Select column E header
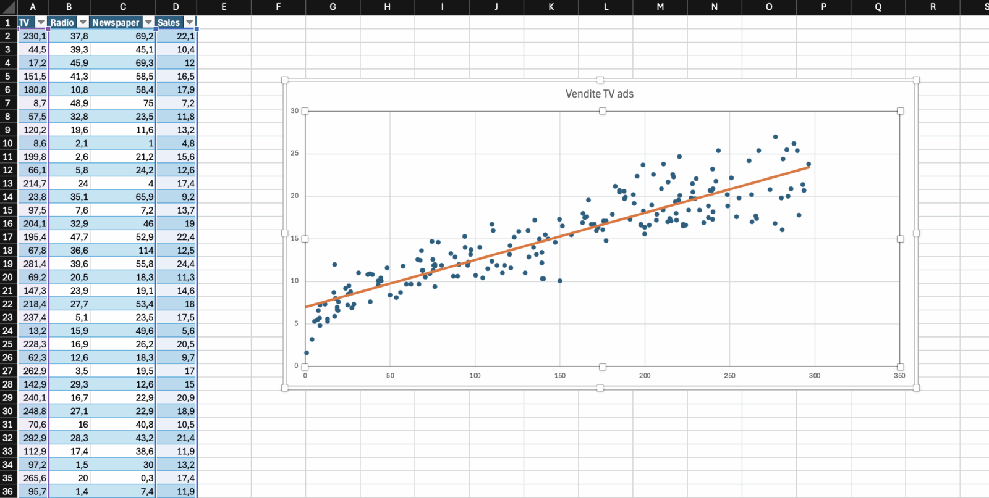 [224, 7]
